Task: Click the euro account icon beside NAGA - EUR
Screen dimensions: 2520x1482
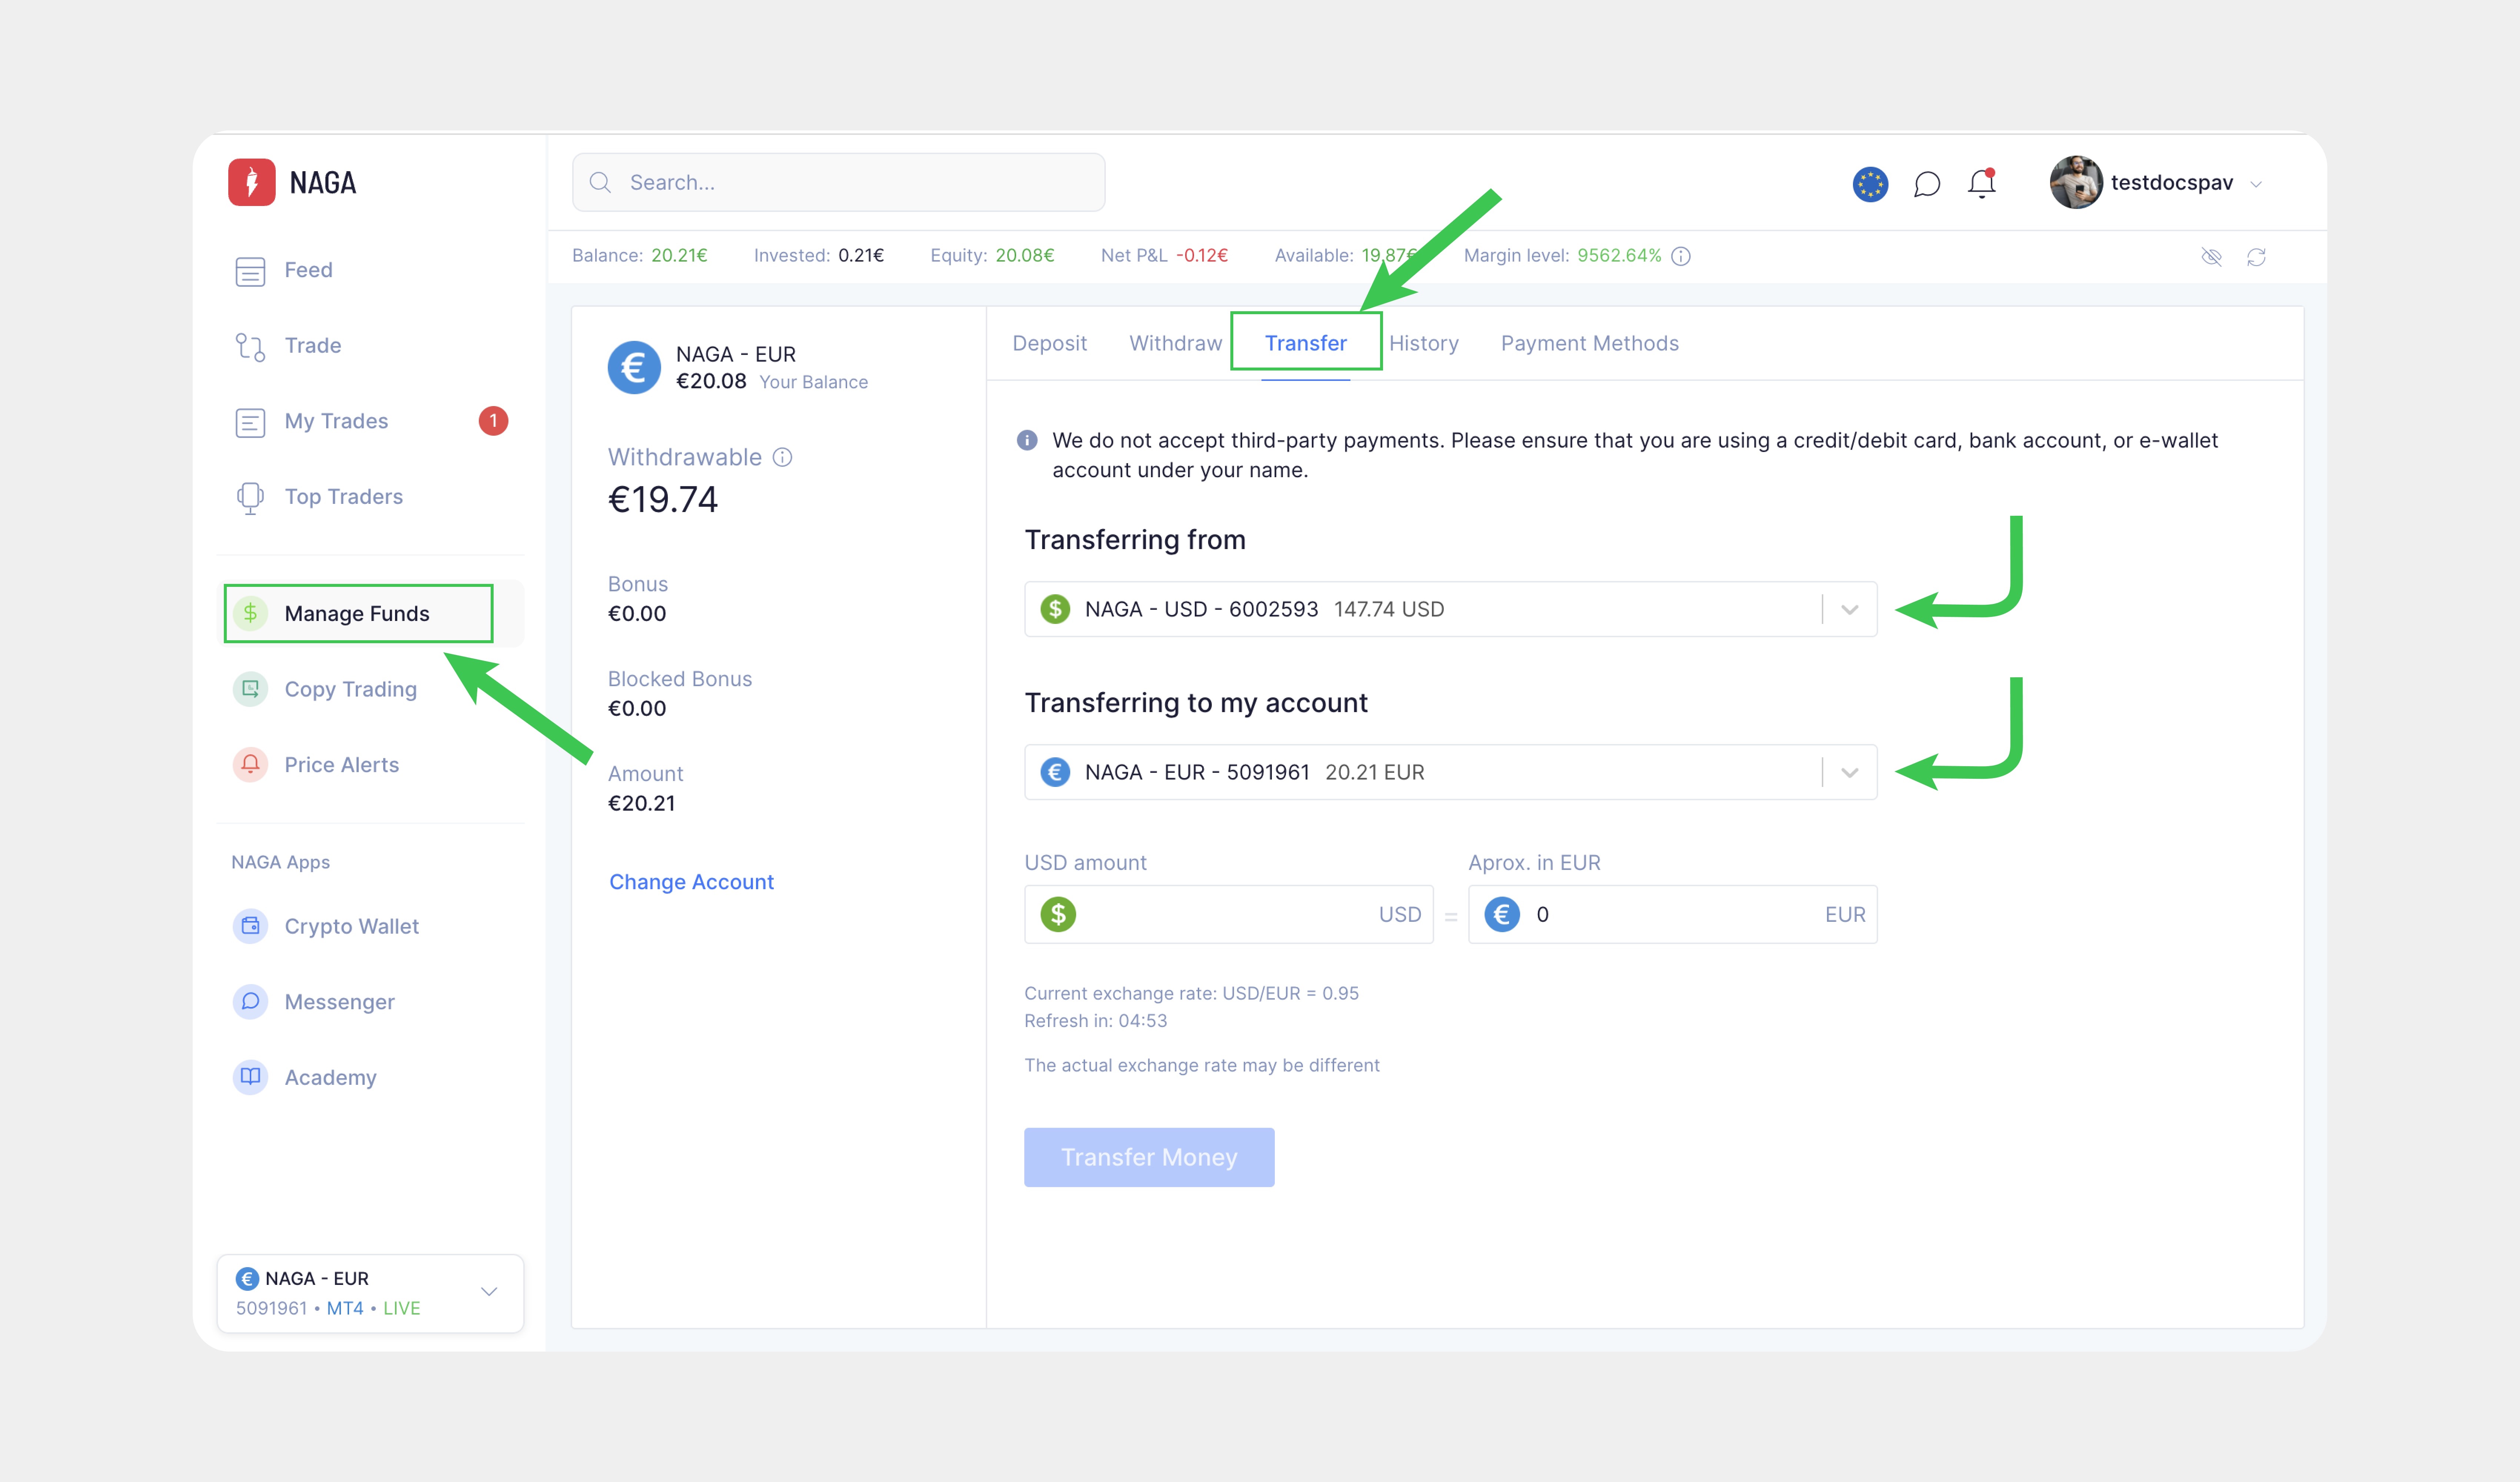Action: tap(634, 367)
